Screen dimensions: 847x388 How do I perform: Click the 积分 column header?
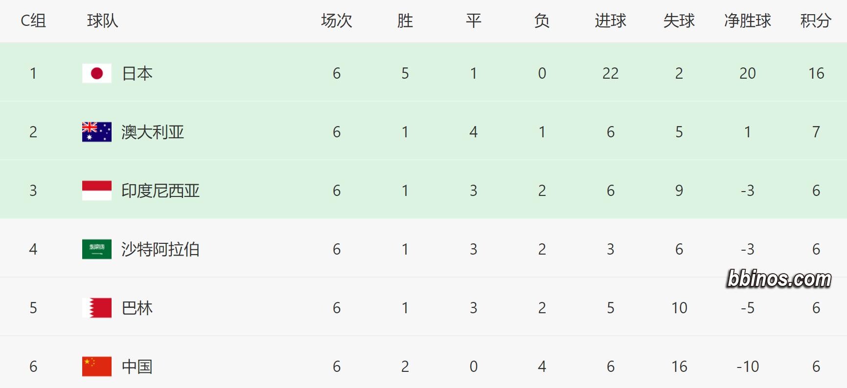pyautogui.click(x=816, y=21)
